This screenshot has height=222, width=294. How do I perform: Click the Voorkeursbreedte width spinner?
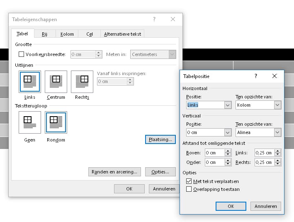(x=98, y=54)
